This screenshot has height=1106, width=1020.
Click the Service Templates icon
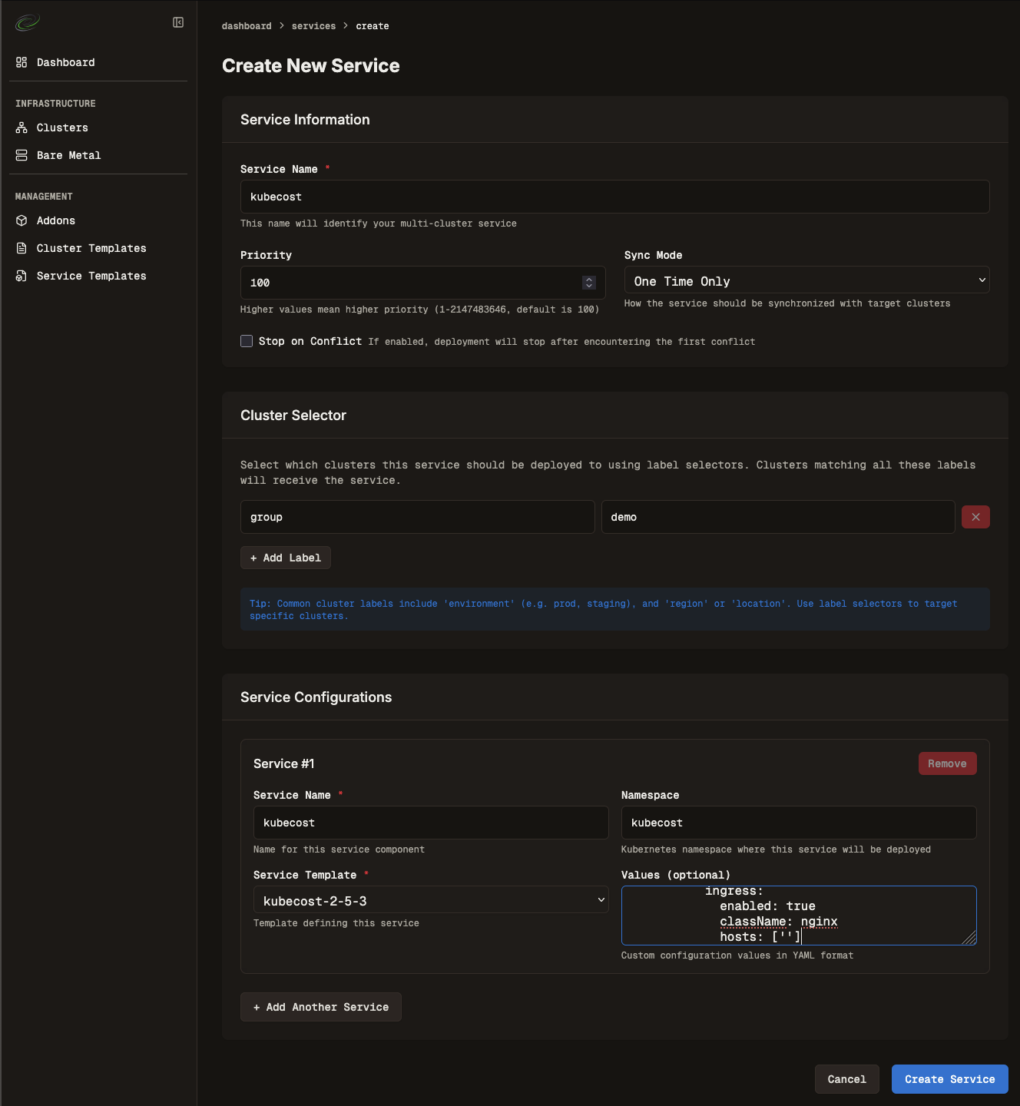22,276
